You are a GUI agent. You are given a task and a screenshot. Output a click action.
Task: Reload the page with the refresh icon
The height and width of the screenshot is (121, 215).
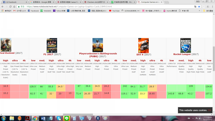point(10,7)
